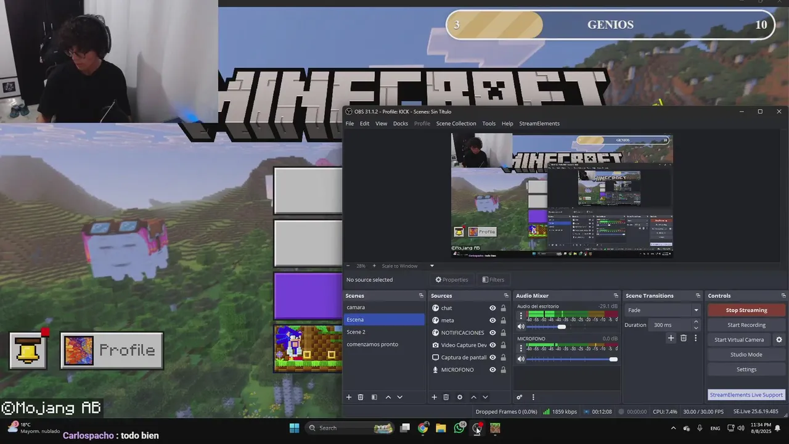
Task: Click the Minecraft notification bell icon
Action: click(x=28, y=350)
